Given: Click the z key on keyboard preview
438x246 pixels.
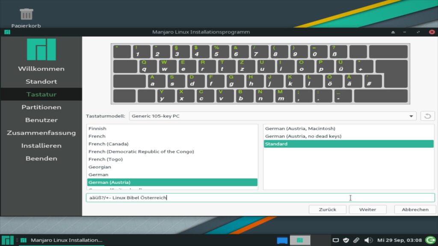Looking at the screenshot, I should click(246, 66).
